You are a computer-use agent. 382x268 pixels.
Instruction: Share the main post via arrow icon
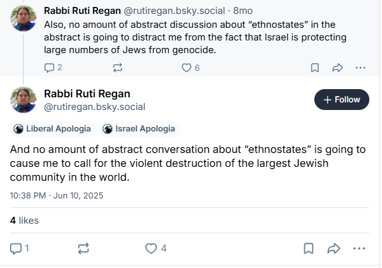click(x=334, y=248)
